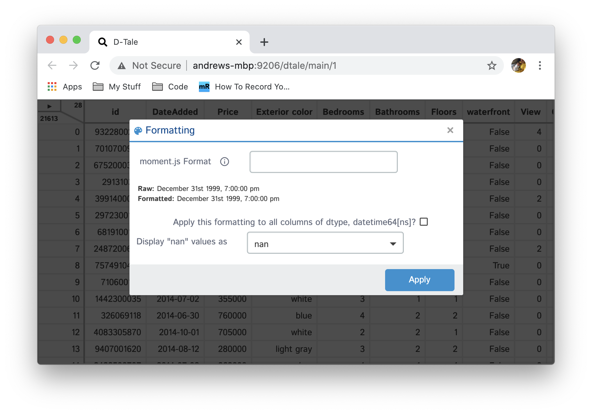The image size is (592, 414).
Task: Focus the moment.js Format input field
Action: click(x=323, y=162)
